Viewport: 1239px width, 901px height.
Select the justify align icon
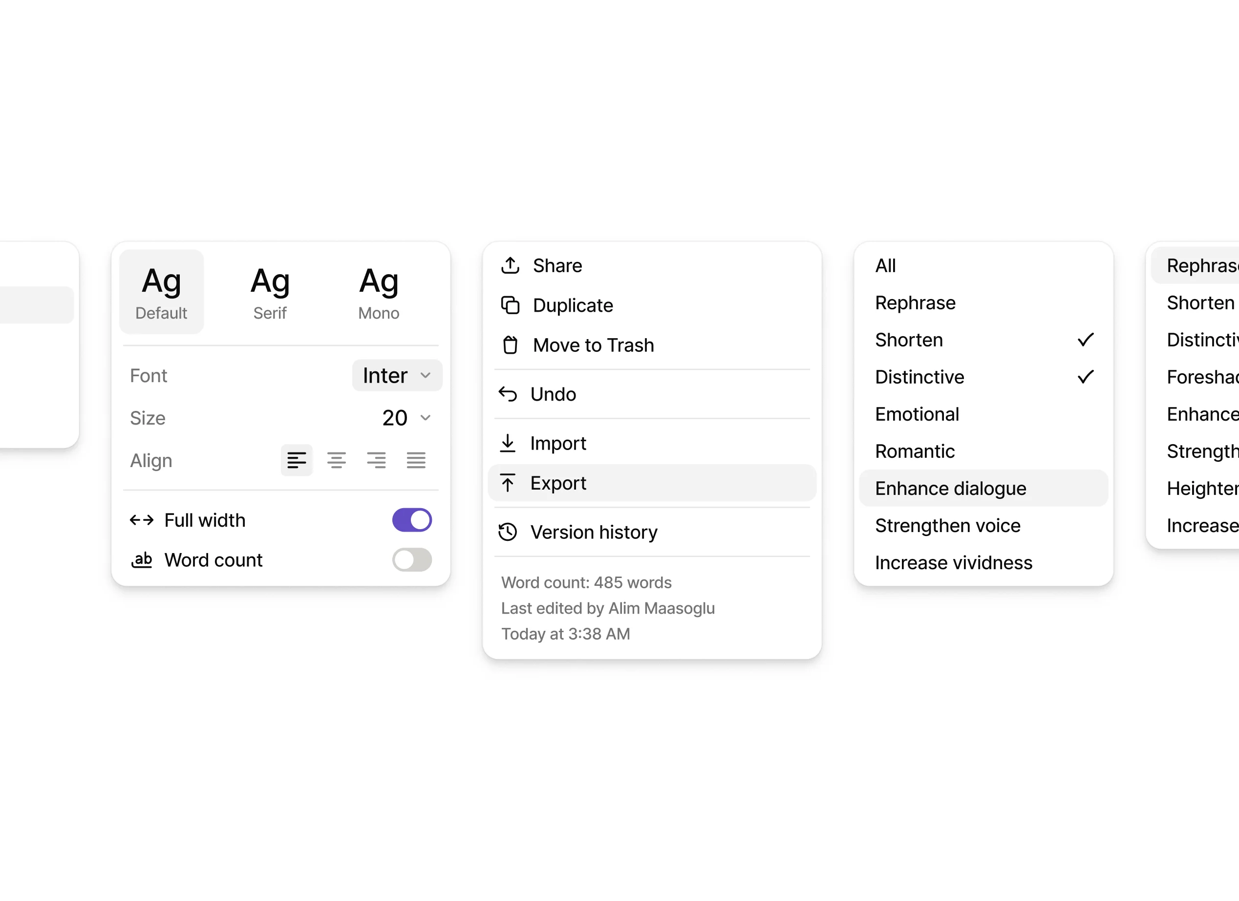click(416, 460)
